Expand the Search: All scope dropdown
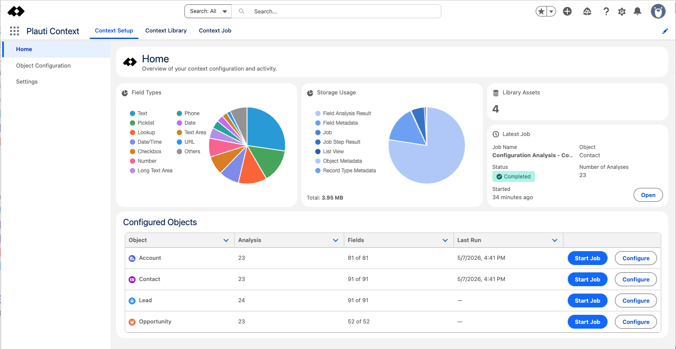Screen dimensions: 676x349 pyautogui.click(x=208, y=11)
